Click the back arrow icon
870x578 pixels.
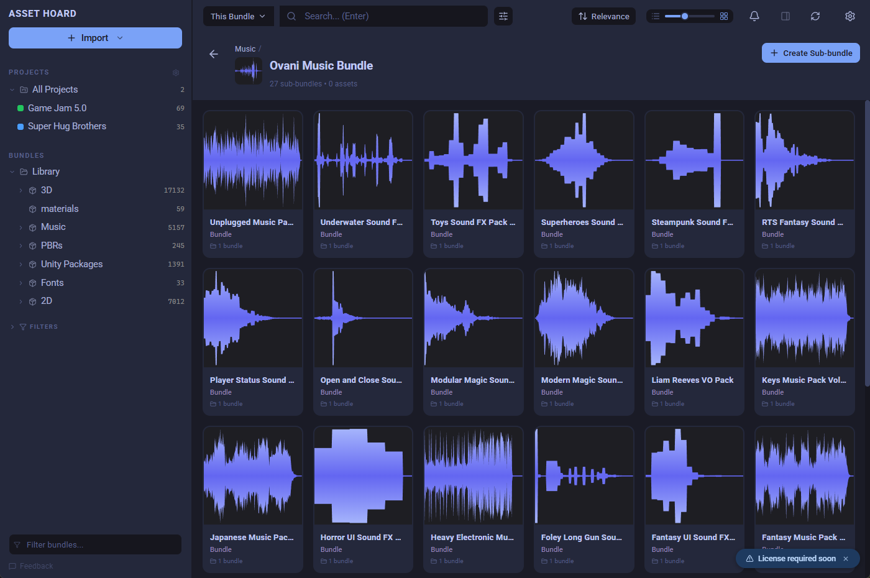tap(214, 54)
